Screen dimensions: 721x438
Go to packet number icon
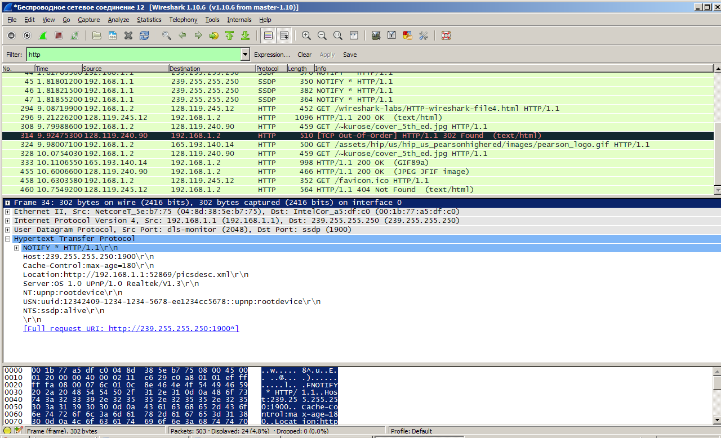(214, 35)
